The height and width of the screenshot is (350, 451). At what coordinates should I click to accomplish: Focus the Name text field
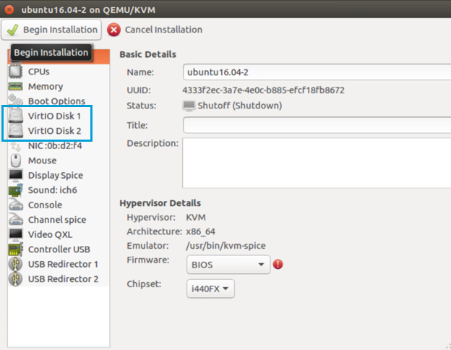pyautogui.click(x=317, y=72)
